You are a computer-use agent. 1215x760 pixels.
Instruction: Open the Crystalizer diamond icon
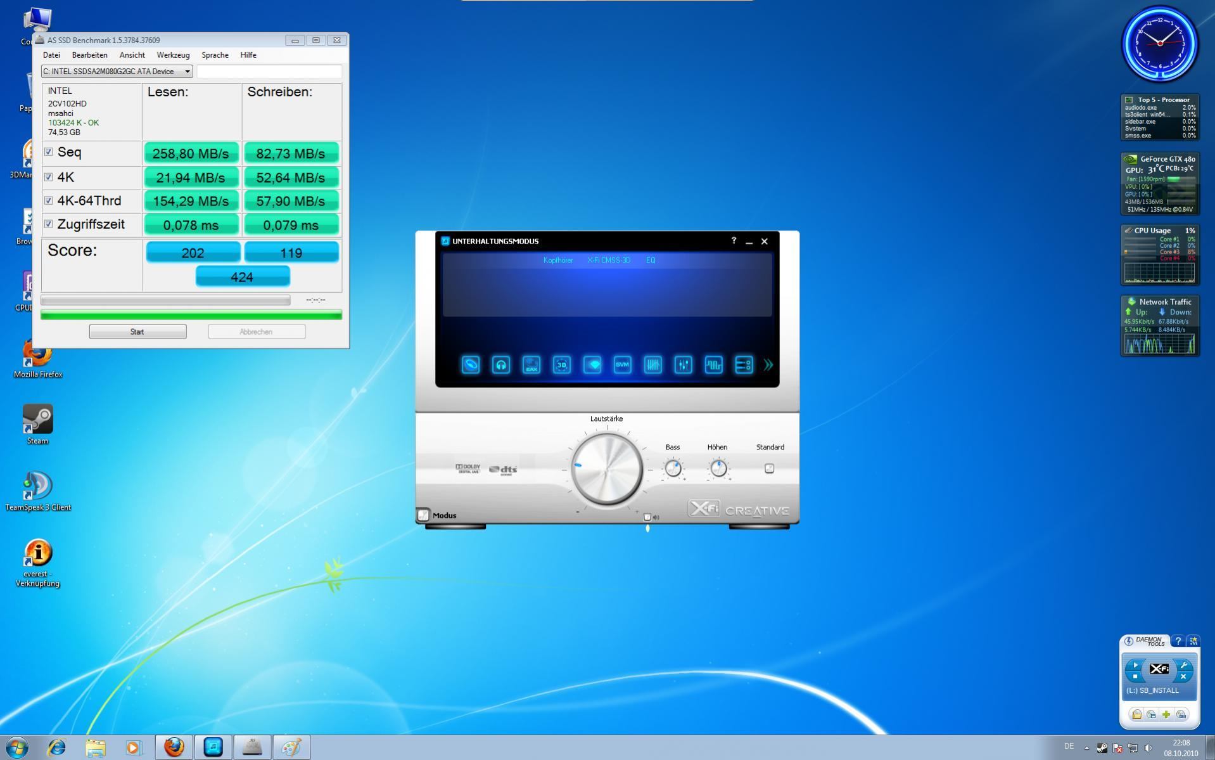[592, 364]
